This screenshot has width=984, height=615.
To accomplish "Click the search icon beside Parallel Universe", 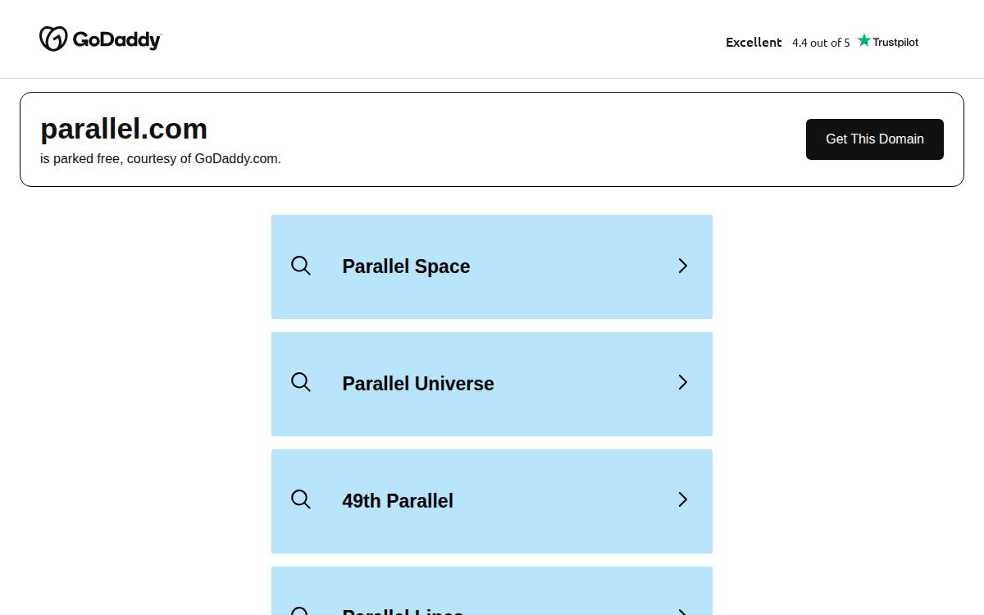I will point(301,382).
